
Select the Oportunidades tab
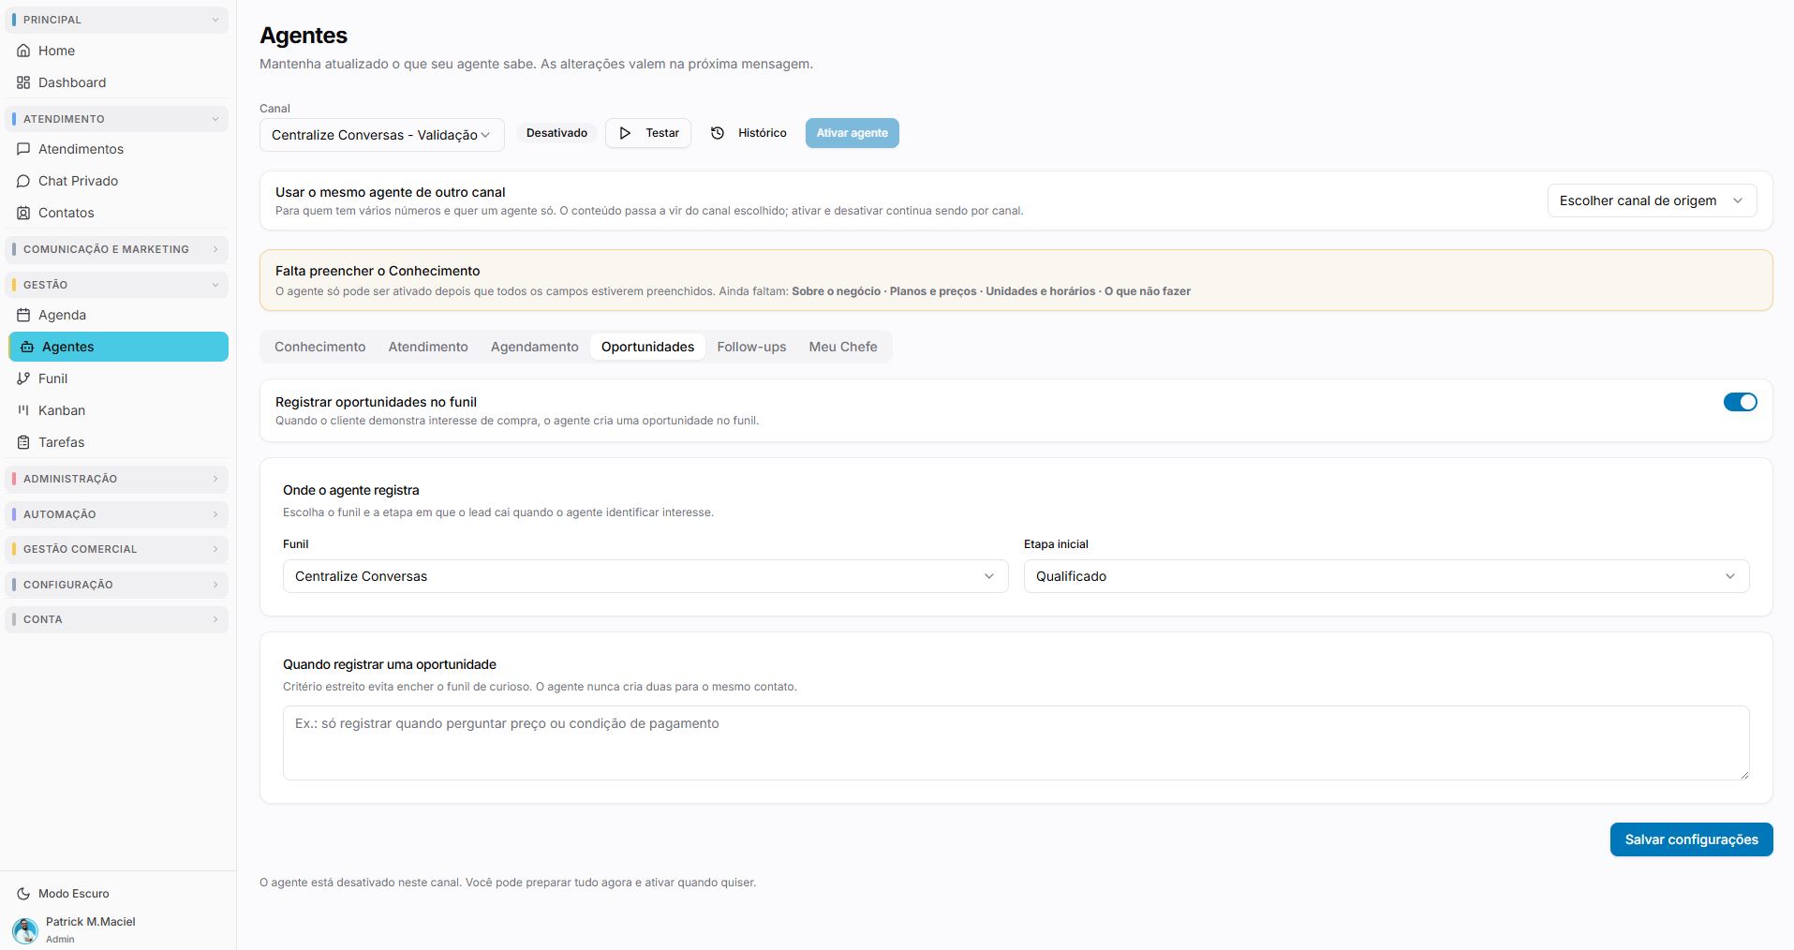(647, 347)
